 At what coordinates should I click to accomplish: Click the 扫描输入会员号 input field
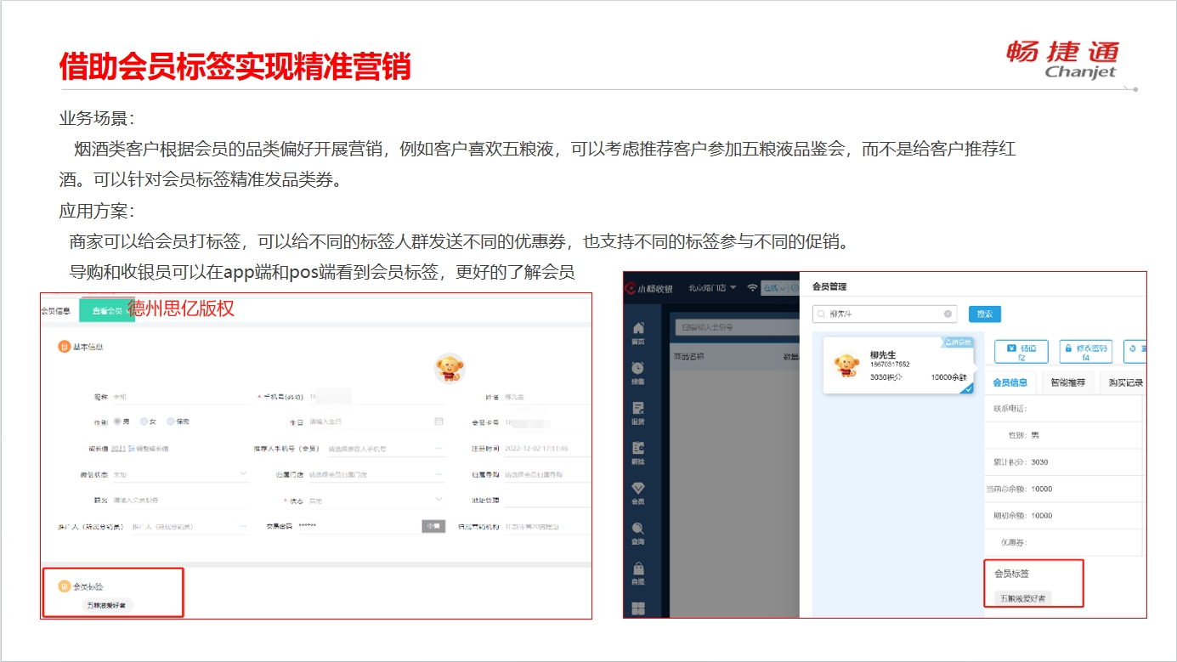pyautogui.click(x=737, y=326)
